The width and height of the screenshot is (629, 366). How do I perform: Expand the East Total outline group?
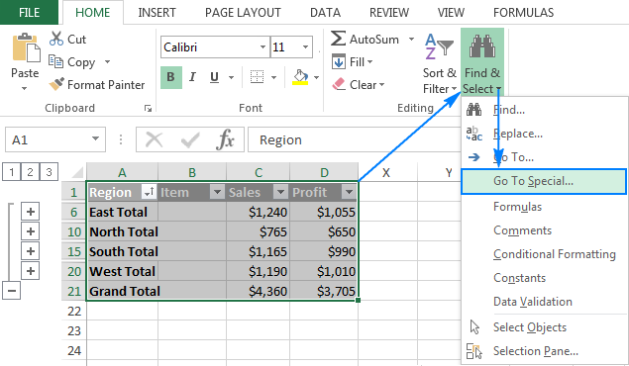click(30, 212)
